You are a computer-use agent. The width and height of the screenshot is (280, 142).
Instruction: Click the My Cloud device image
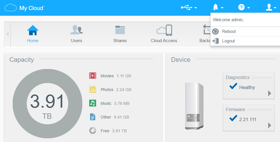tap(194, 106)
